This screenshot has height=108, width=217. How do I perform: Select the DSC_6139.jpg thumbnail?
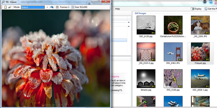click(146, 25)
